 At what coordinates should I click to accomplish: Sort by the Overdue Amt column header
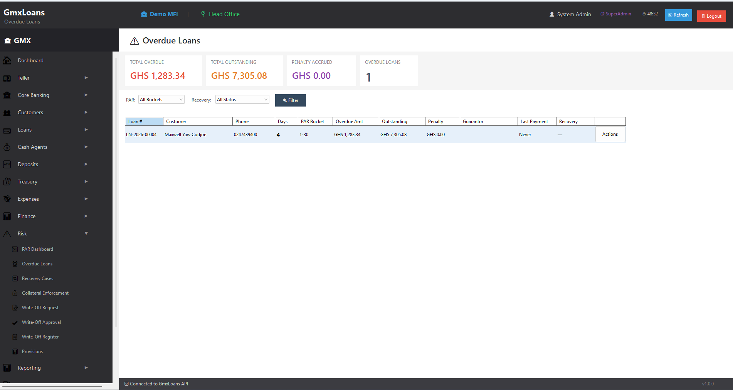click(356, 122)
